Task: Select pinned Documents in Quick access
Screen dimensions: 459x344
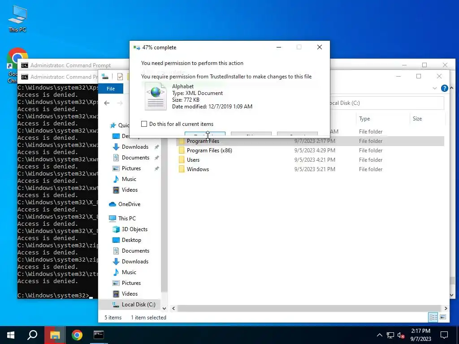Action: pyautogui.click(x=135, y=158)
